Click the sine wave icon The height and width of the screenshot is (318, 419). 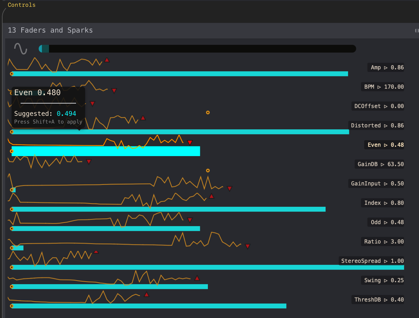click(x=21, y=49)
